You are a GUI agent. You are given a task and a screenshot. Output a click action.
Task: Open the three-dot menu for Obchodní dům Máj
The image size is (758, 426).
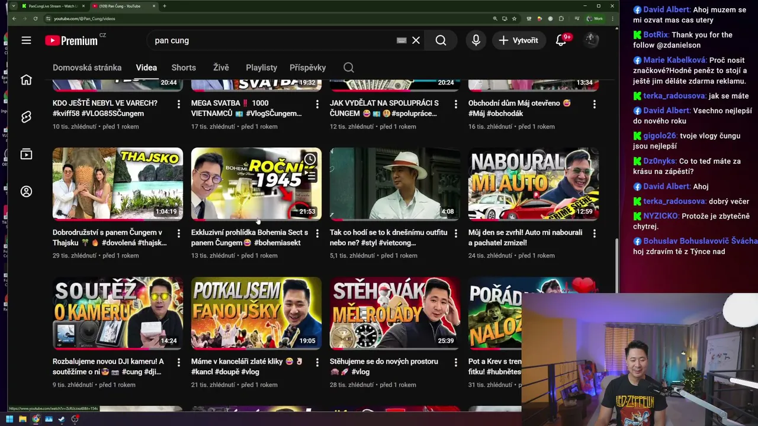click(x=594, y=104)
